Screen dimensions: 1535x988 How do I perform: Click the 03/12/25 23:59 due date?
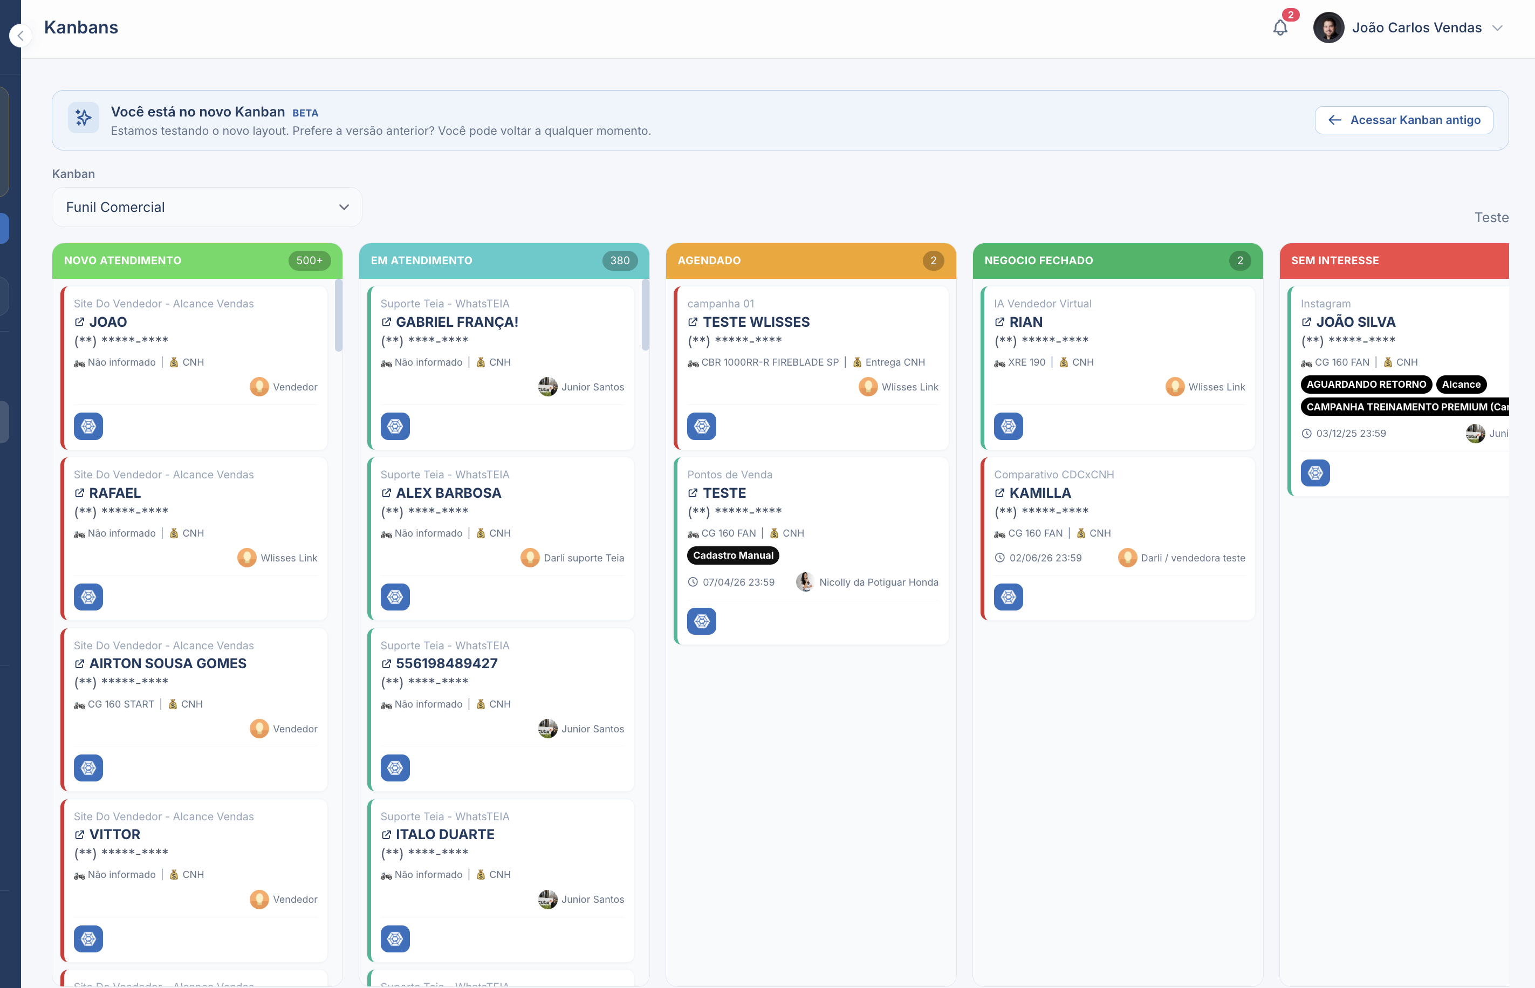(1344, 433)
